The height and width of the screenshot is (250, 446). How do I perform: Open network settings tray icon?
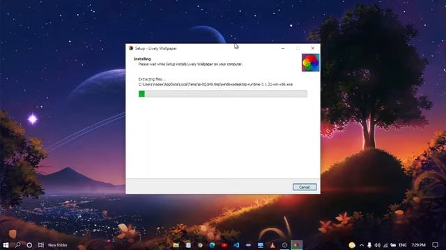point(385,245)
